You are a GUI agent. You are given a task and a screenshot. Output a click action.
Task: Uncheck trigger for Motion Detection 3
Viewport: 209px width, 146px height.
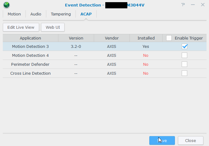[184, 46]
